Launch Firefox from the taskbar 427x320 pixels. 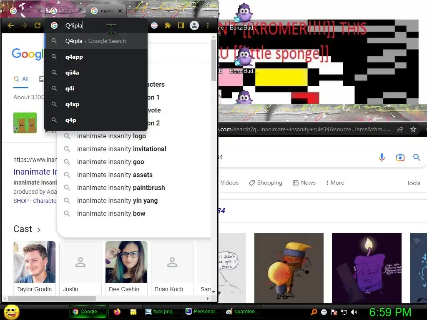pyautogui.click(x=117, y=312)
